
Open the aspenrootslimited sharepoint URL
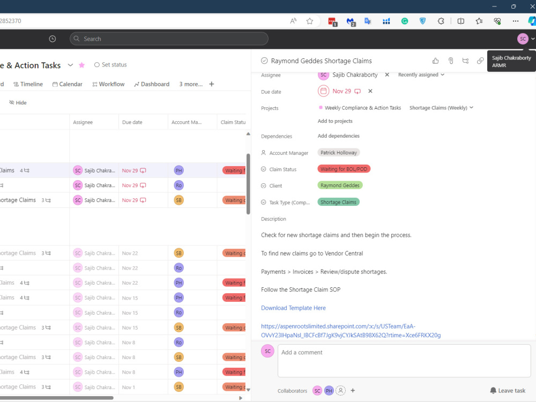351,331
